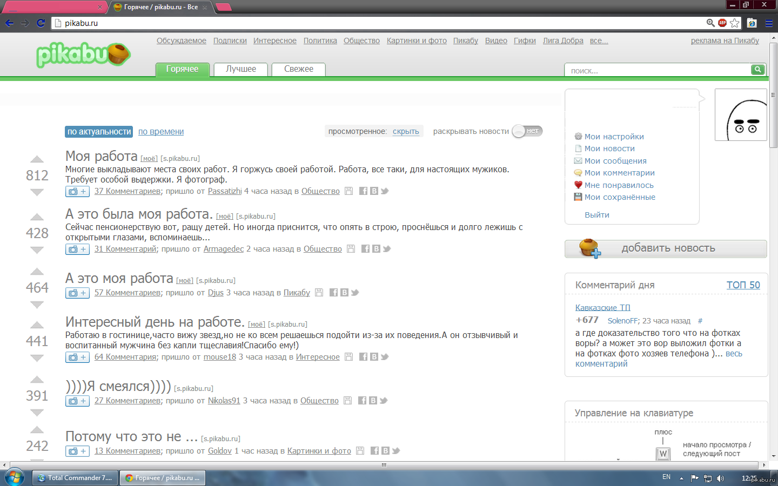Reload the page with the refresh icon

[x=41, y=23]
